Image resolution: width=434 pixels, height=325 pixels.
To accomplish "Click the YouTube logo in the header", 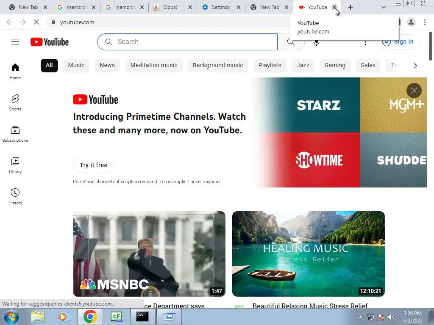I will (50, 42).
